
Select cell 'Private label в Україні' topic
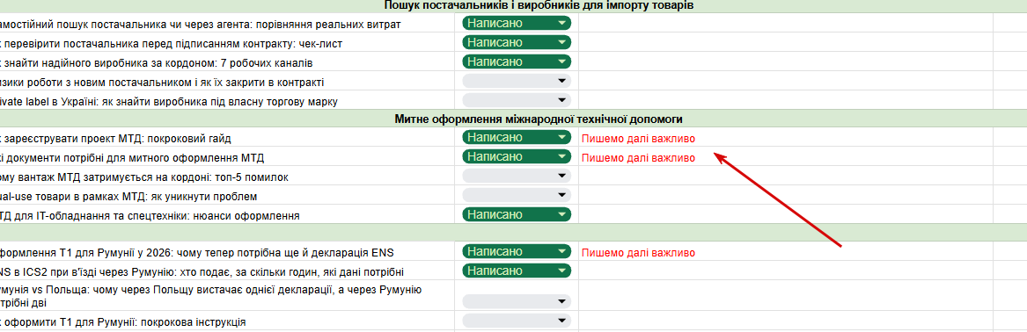[x=227, y=101]
